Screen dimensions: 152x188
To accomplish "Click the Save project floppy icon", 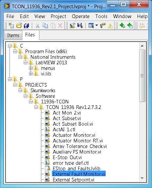I will click(x=80, y=26).
